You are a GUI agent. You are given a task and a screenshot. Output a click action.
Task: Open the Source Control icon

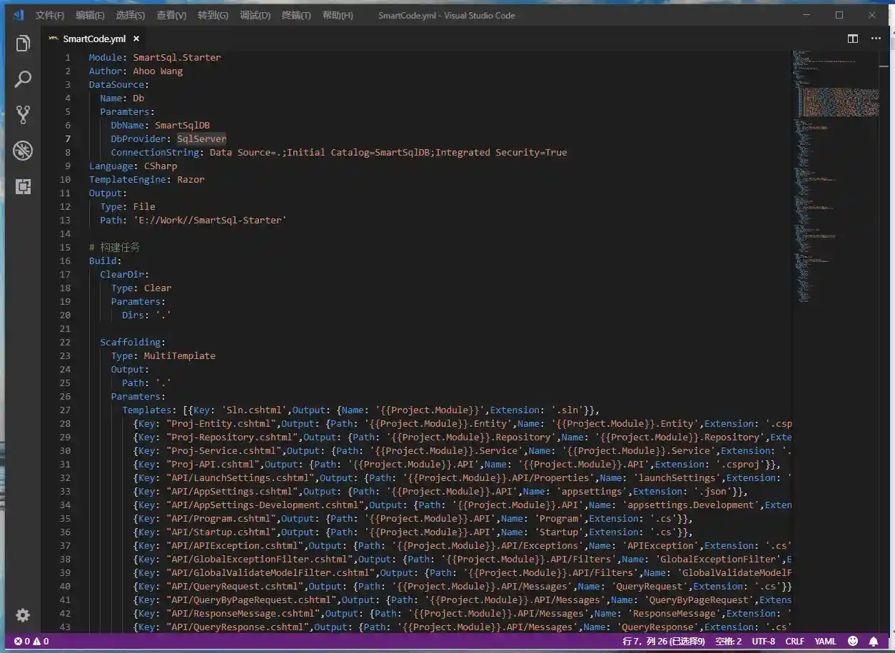click(x=23, y=114)
